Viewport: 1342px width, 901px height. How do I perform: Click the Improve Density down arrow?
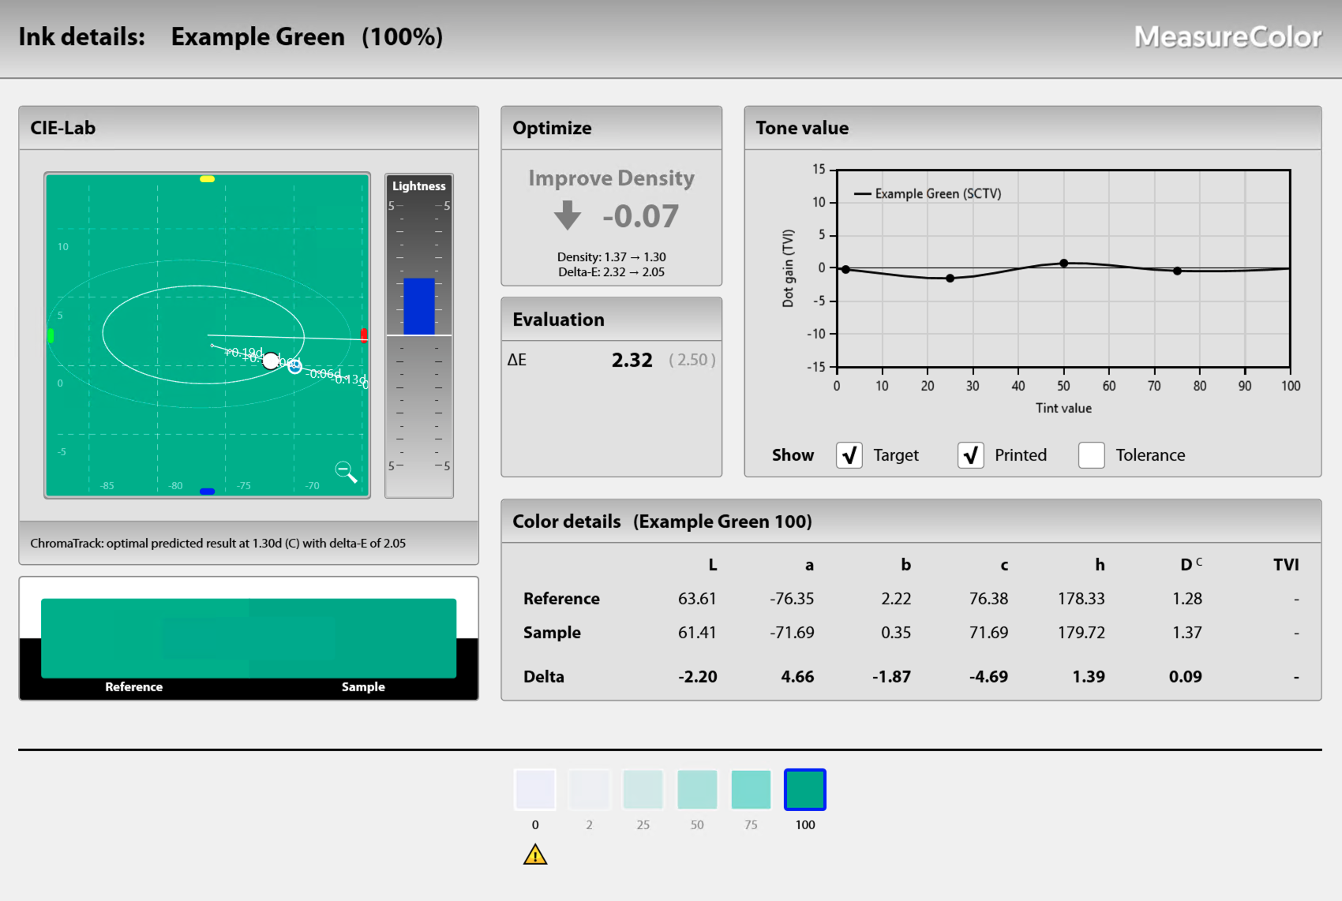567,215
